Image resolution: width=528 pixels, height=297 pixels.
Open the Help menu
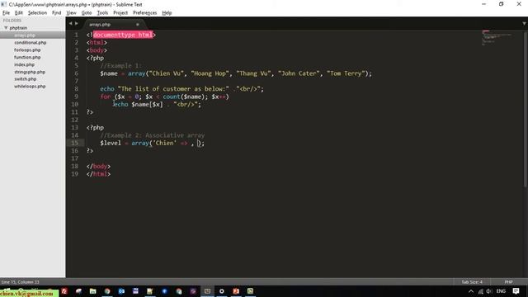[x=167, y=13]
